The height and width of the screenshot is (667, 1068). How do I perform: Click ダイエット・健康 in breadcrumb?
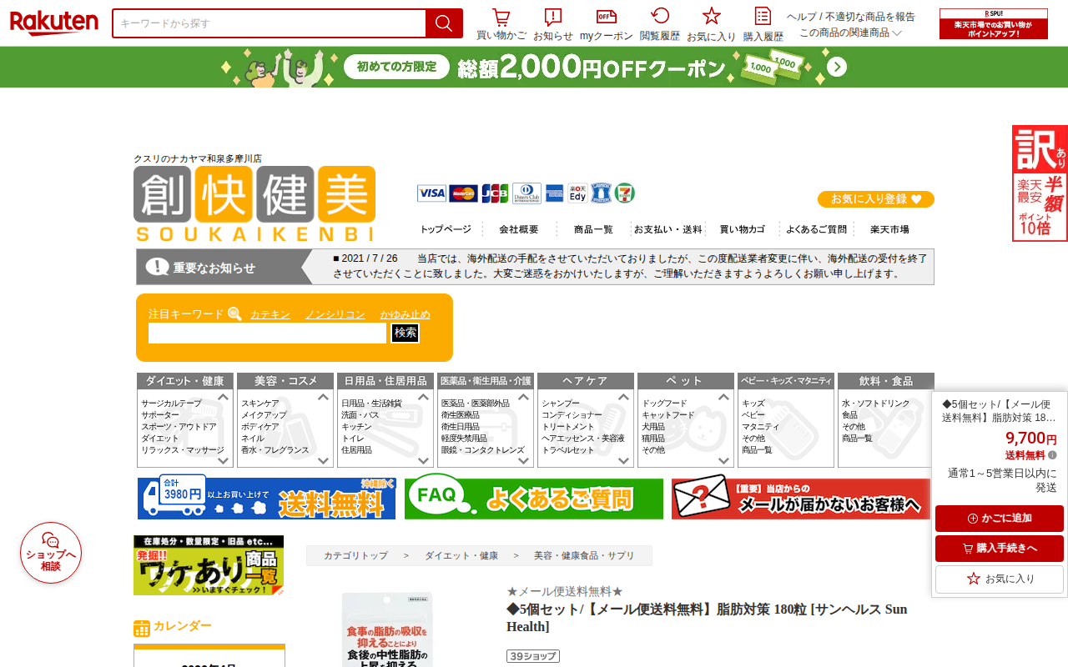coord(461,555)
